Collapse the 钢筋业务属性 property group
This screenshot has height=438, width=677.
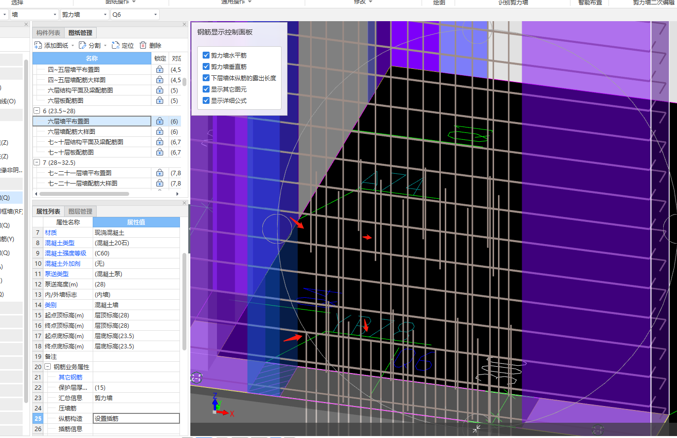(x=48, y=367)
